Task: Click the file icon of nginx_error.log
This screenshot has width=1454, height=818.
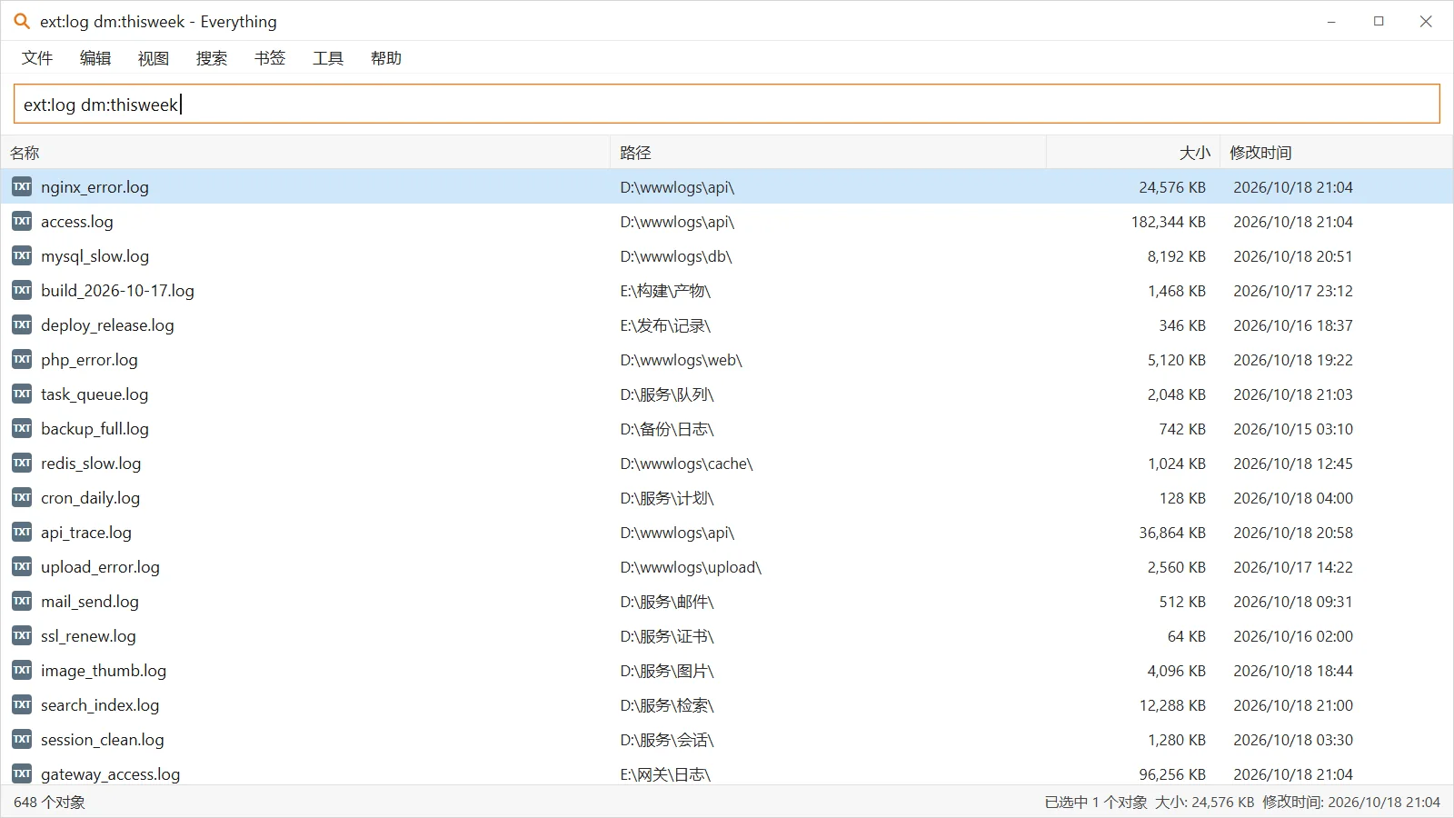Action: 22,186
